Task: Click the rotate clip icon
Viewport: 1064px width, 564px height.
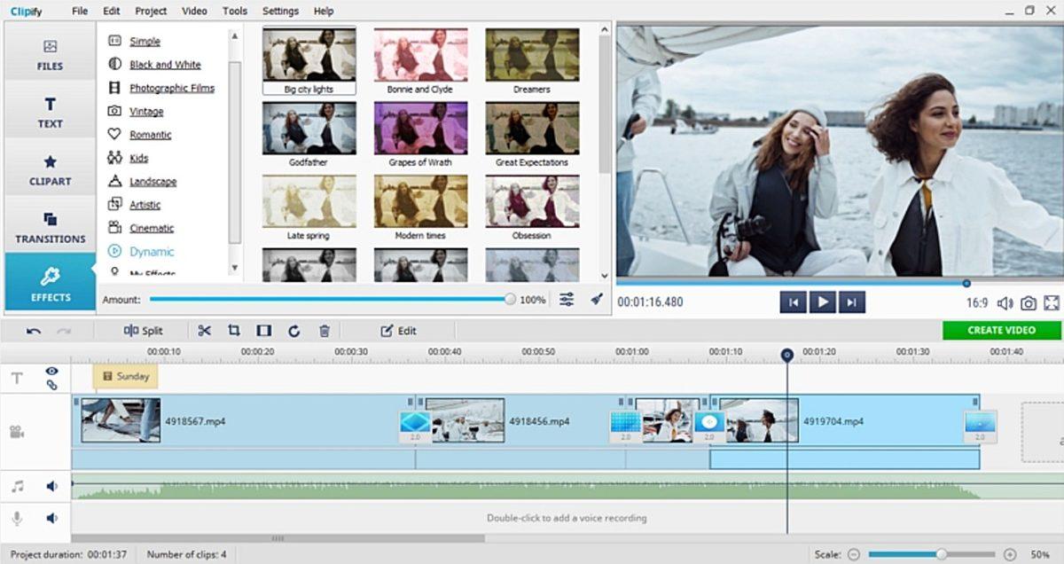Action: click(x=293, y=330)
